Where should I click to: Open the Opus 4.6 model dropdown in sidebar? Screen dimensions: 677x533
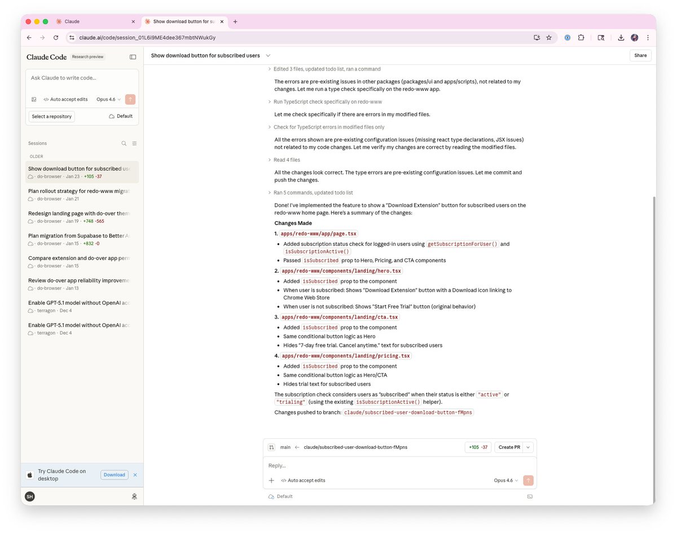tap(108, 99)
